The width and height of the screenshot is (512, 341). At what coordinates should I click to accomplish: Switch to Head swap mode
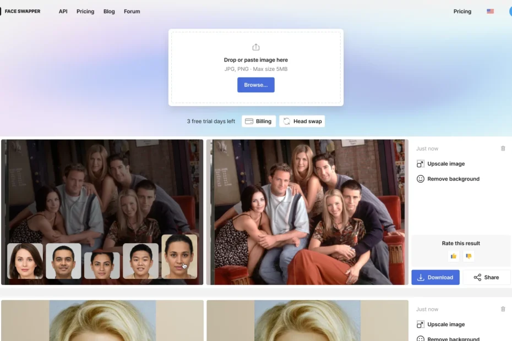click(x=302, y=121)
